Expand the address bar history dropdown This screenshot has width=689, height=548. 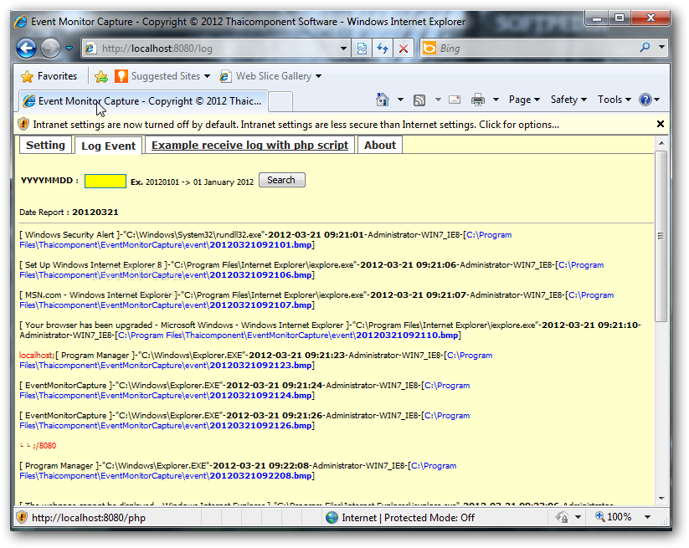point(343,49)
